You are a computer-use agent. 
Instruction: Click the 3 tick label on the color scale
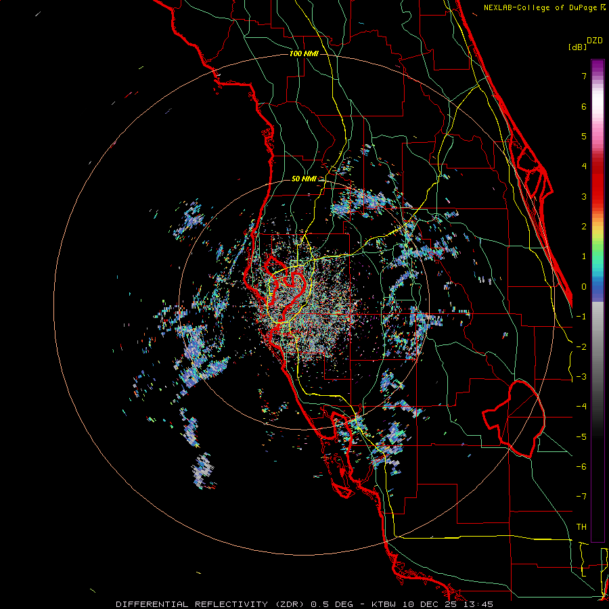pos(584,196)
